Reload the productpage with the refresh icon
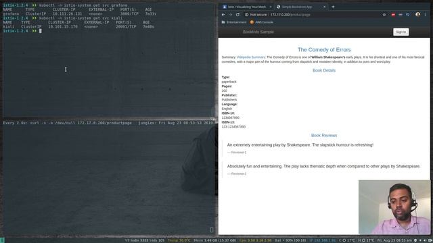433x243 pixels. [x=237, y=15]
